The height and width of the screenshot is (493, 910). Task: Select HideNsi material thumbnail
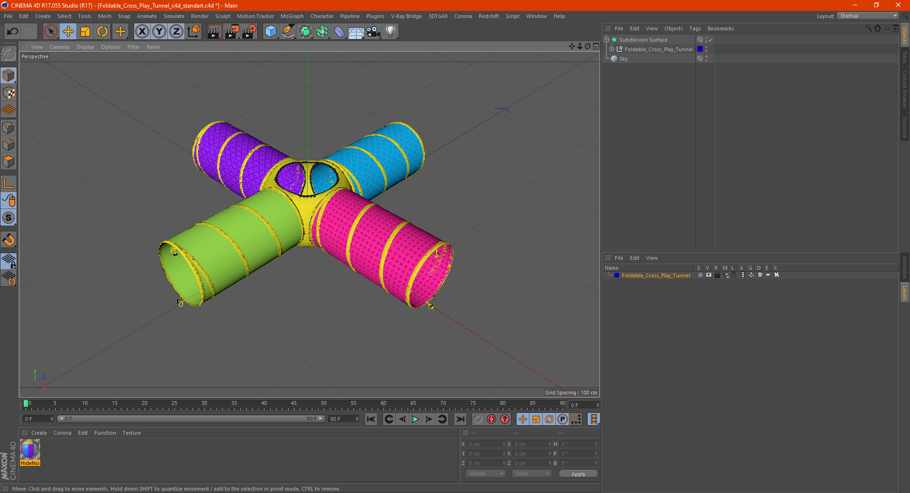(30, 449)
